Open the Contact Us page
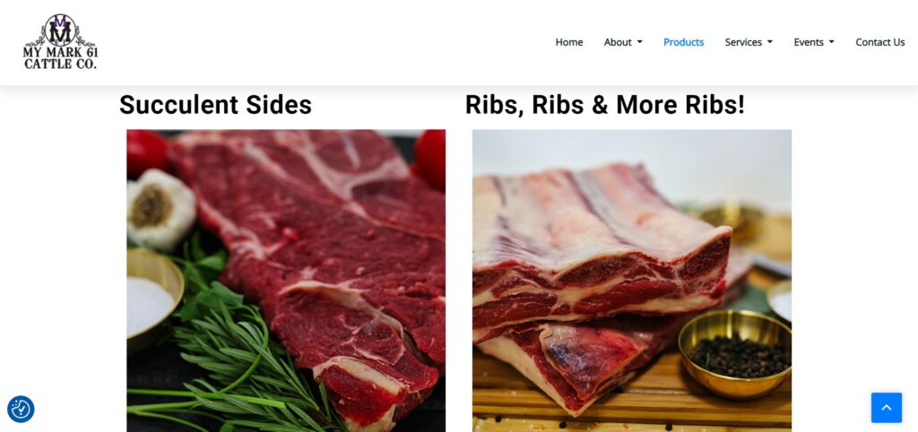The width and height of the screenshot is (918, 432). click(x=880, y=42)
